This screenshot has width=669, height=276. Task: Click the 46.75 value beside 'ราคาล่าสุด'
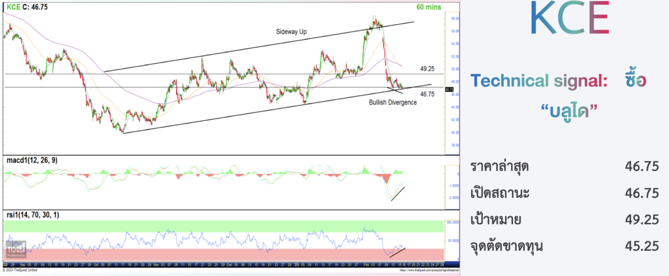click(x=642, y=166)
